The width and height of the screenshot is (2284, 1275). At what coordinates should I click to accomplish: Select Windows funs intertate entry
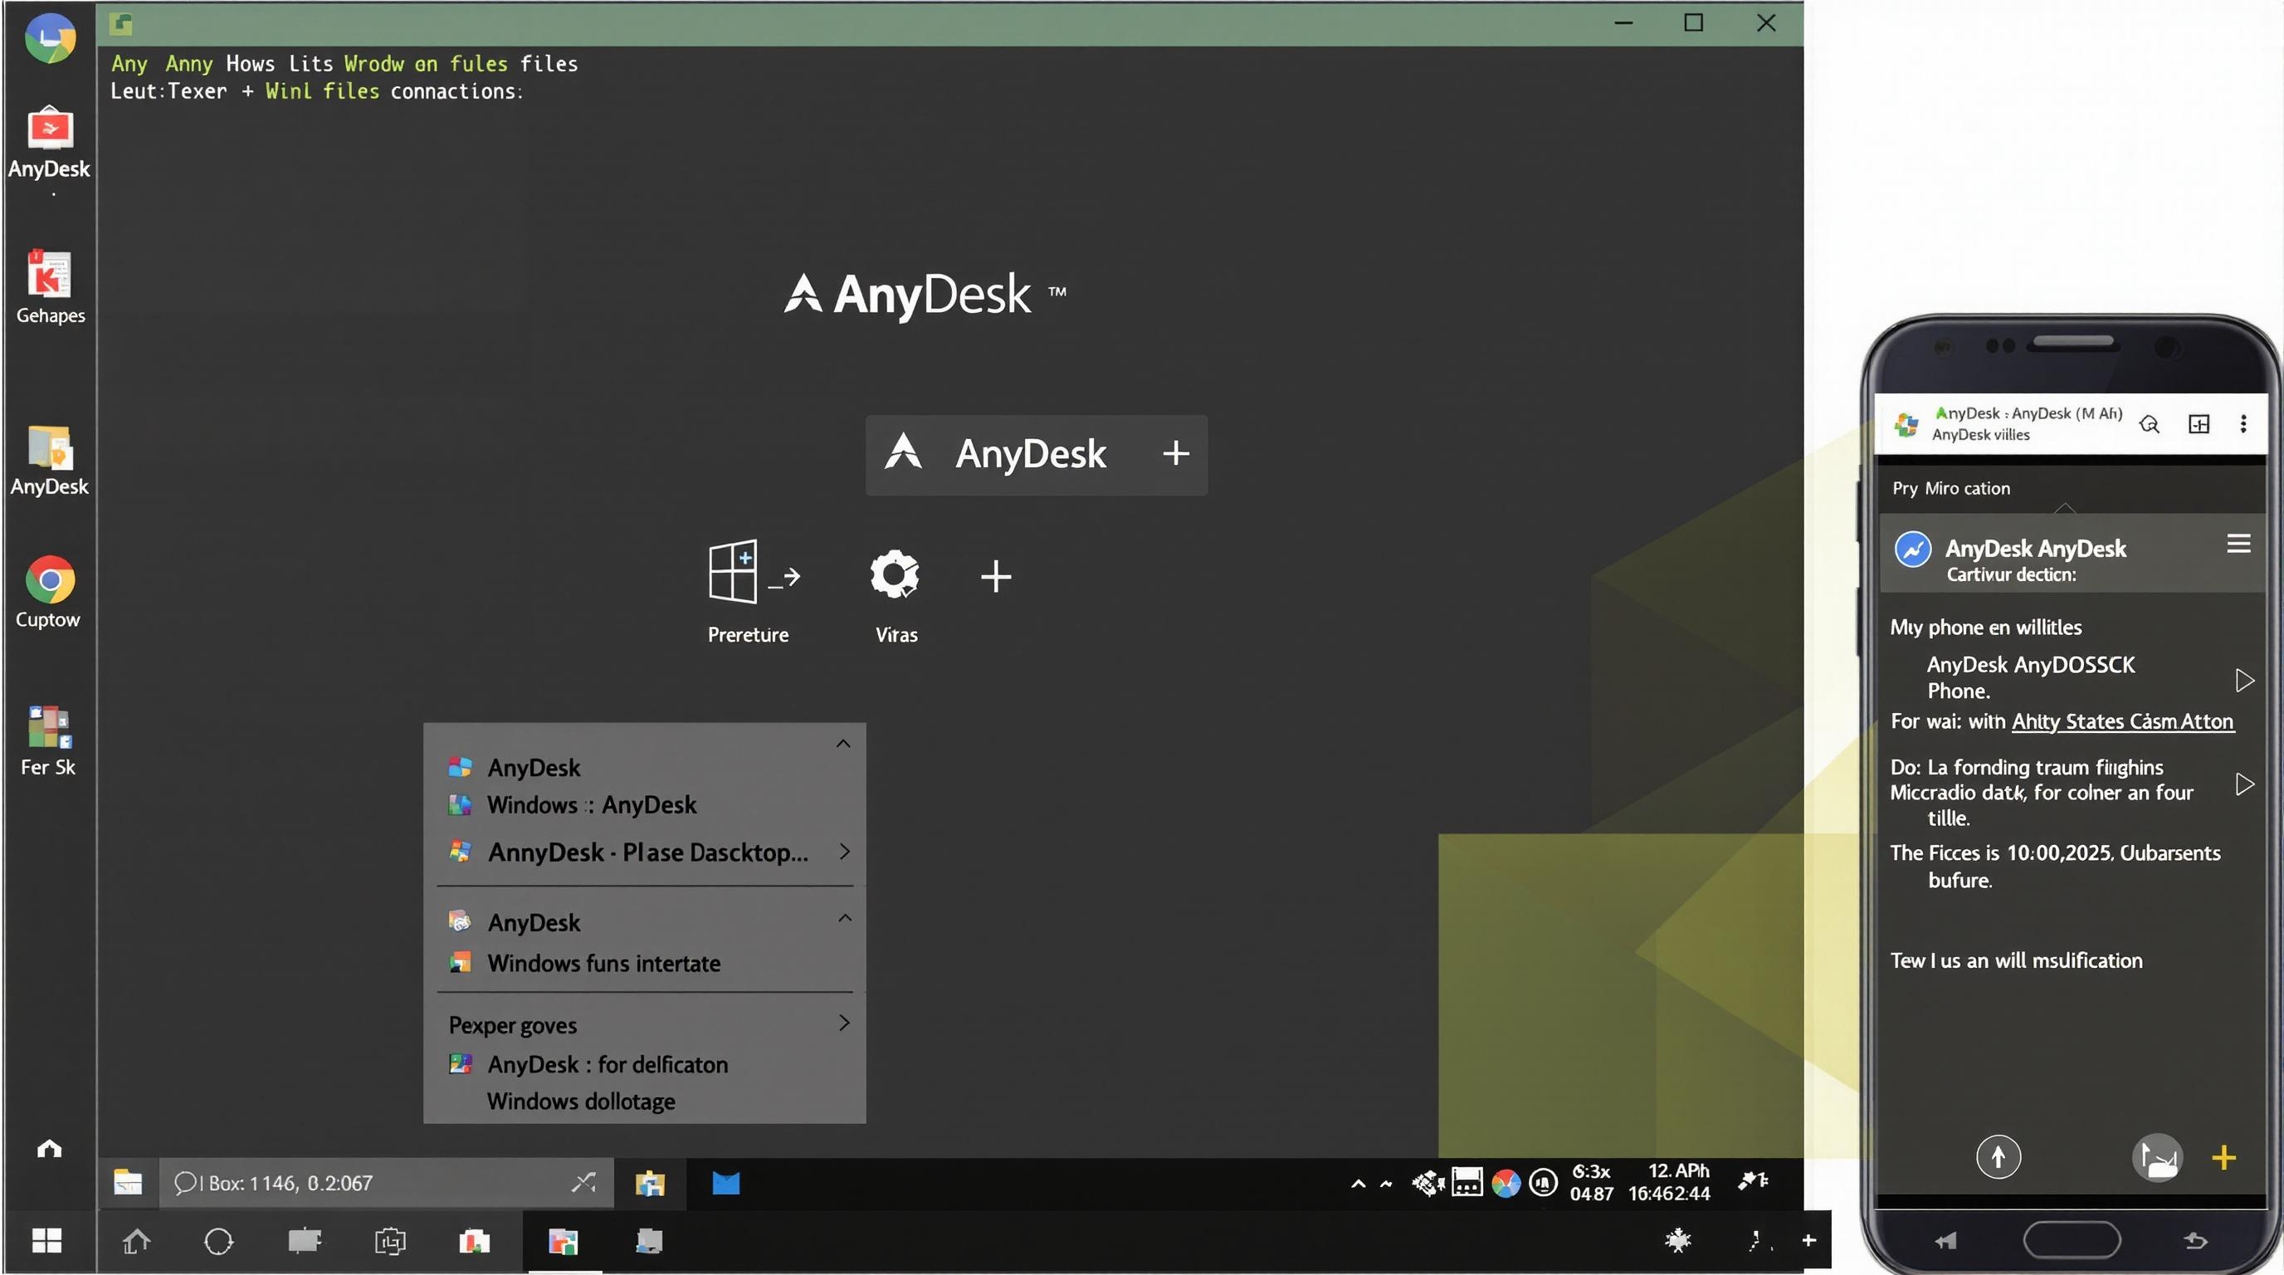point(603,963)
